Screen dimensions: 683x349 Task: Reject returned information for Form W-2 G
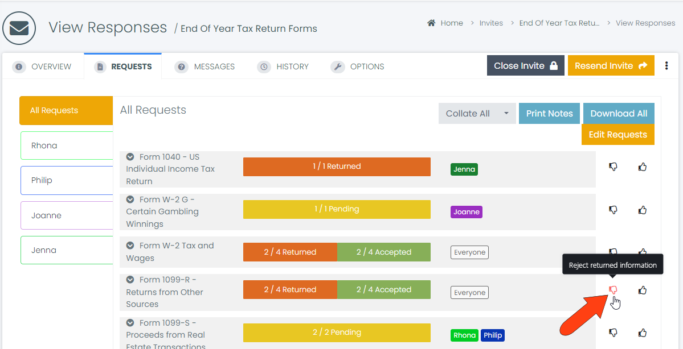(613, 210)
